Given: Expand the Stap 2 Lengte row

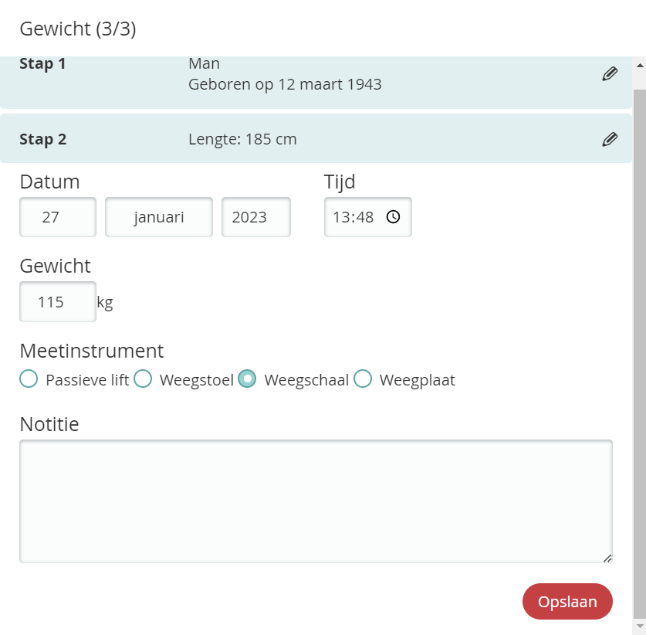Looking at the screenshot, I should (x=309, y=139).
